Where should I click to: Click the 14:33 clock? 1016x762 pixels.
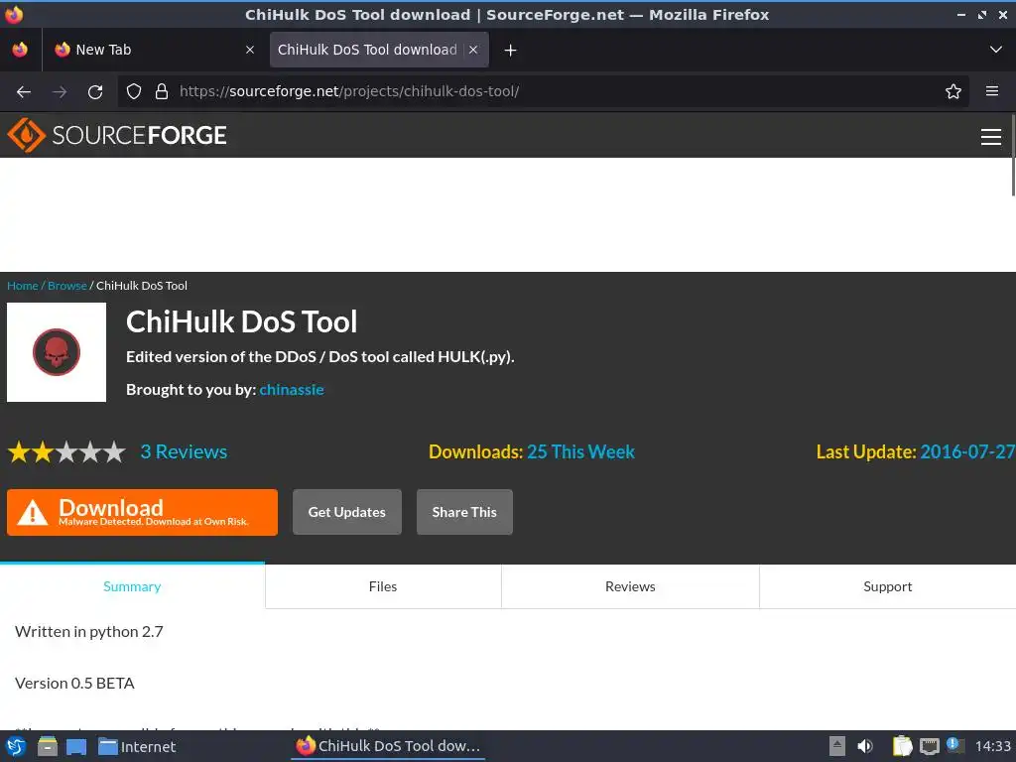[992, 746]
